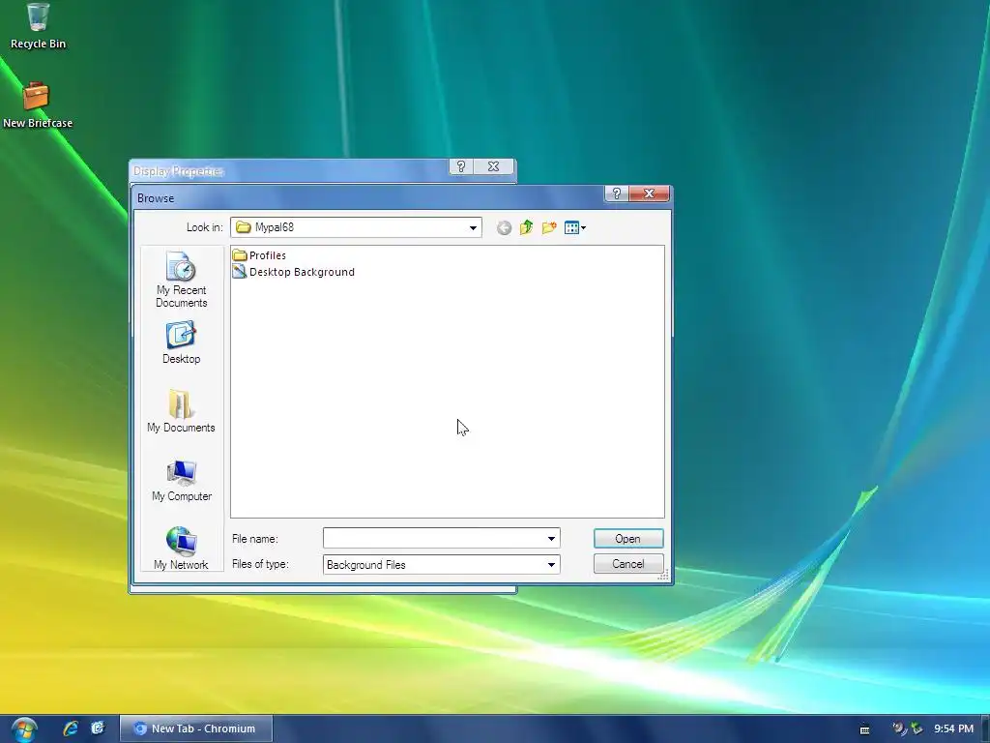Screen dimensions: 990x743
Task: Select Desktop in the places bar
Action: (181, 343)
